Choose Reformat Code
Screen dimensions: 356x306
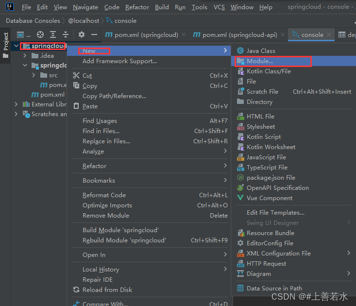pos(149,195)
